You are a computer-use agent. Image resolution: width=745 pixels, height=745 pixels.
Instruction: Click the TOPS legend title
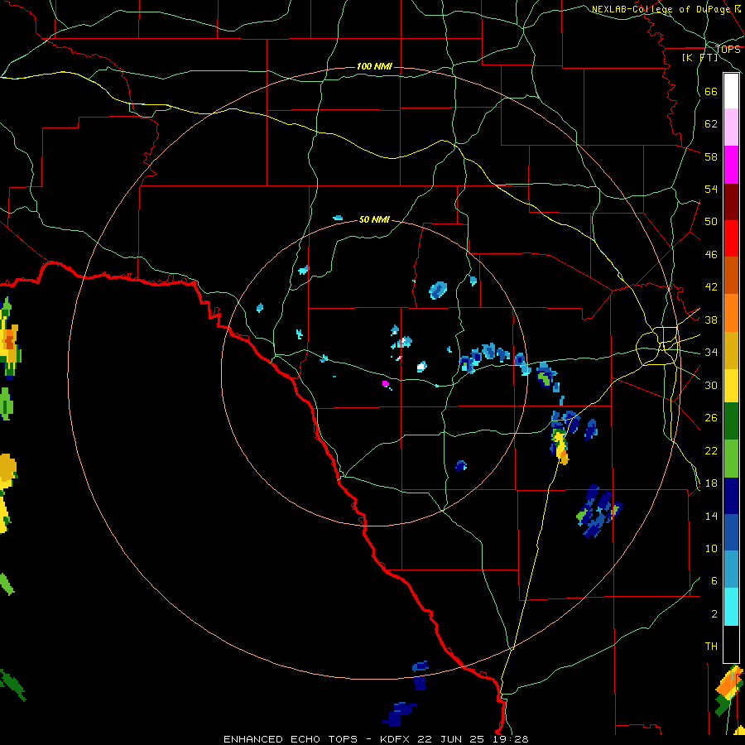tap(728, 50)
